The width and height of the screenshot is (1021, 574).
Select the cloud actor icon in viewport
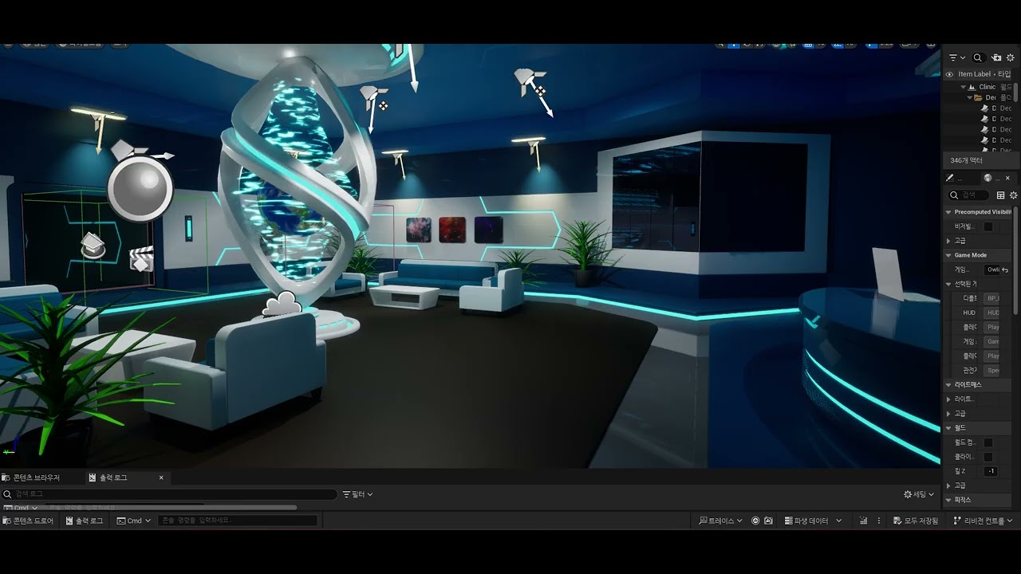281,305
